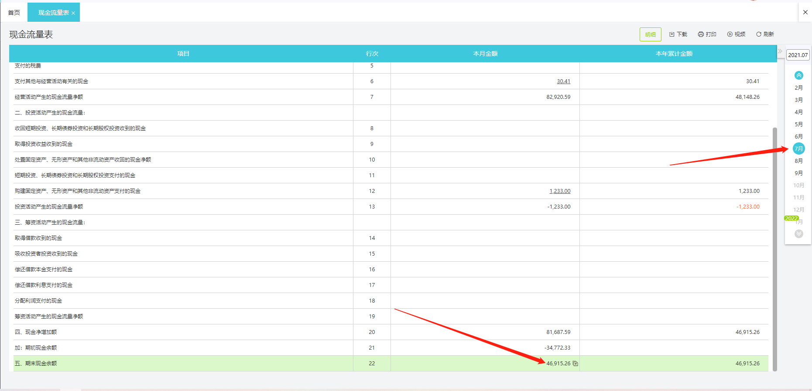Click the value -34,772.33 in row 21

coord(557,348)
